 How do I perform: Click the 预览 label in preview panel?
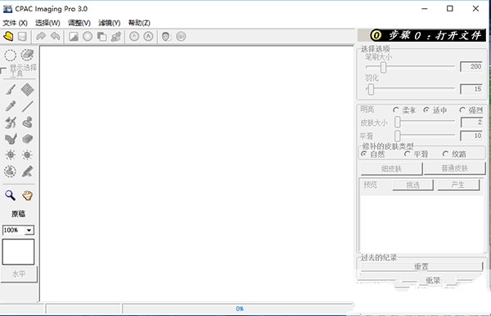371,185
